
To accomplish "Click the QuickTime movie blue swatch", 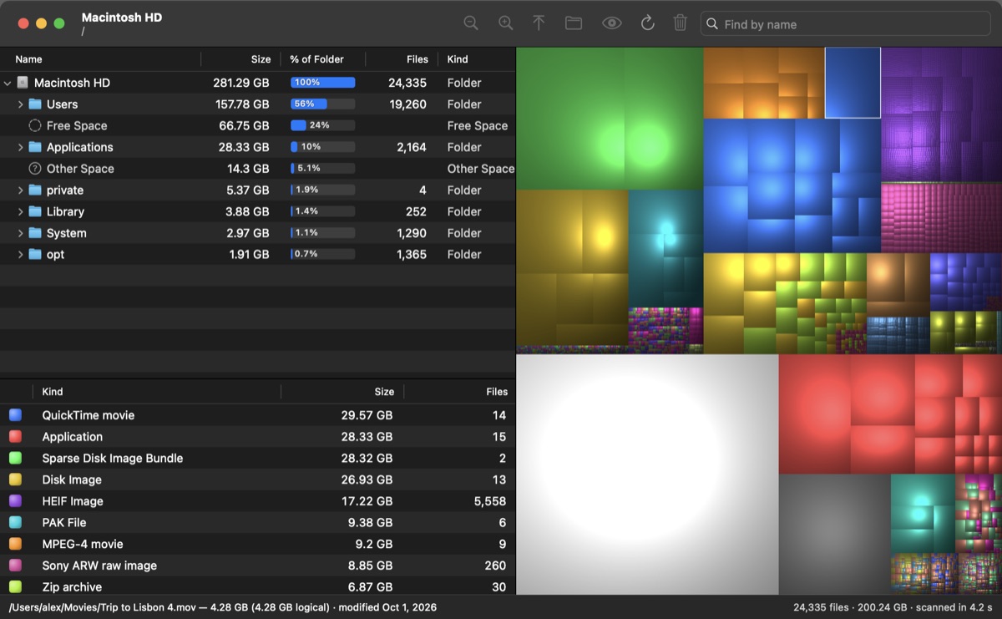I will [15, 415].
